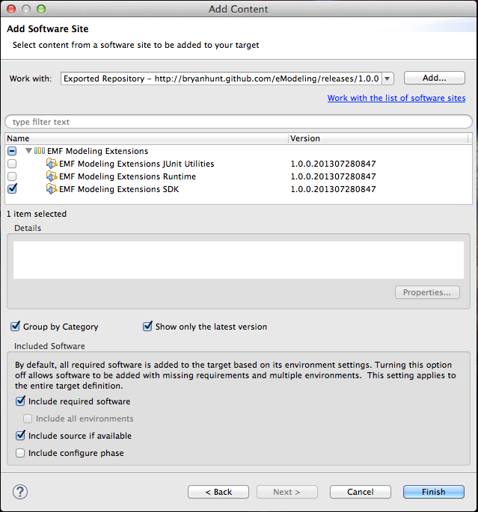The width and height of the screenshot is (478, 512).
Task: Check EMF Modeling Extensions JUnit Utilities
Action: pos(12,164)
